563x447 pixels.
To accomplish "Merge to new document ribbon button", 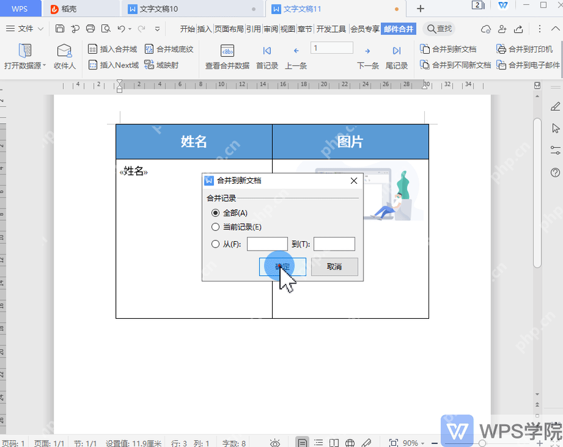I will tap(449, 49).
